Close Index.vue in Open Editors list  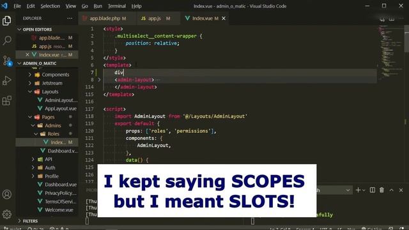click(x=27, y=54)
